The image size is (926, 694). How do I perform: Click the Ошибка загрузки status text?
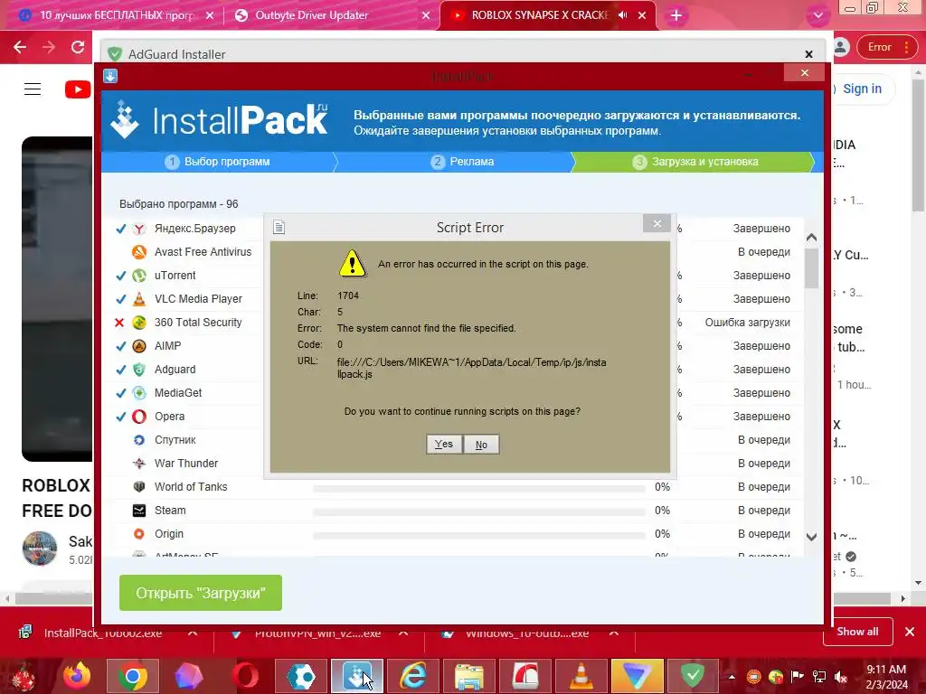pos(747,323)
